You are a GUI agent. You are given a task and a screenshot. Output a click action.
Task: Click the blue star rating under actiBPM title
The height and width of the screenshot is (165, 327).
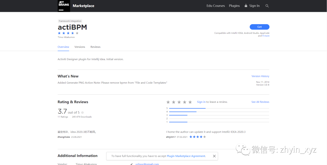tap(68, 33)
